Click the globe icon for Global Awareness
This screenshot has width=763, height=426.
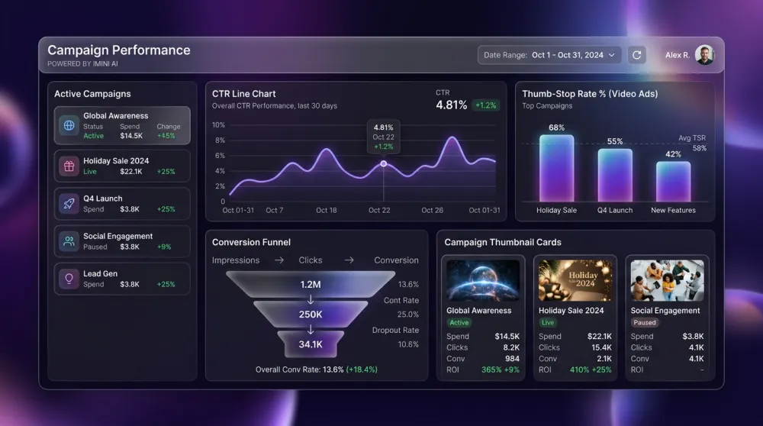[69, 126]
